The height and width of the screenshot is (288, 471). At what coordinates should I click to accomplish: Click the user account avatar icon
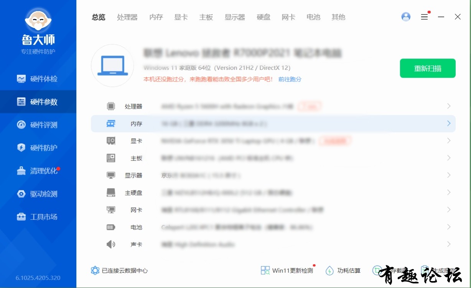tap(406, 17)
